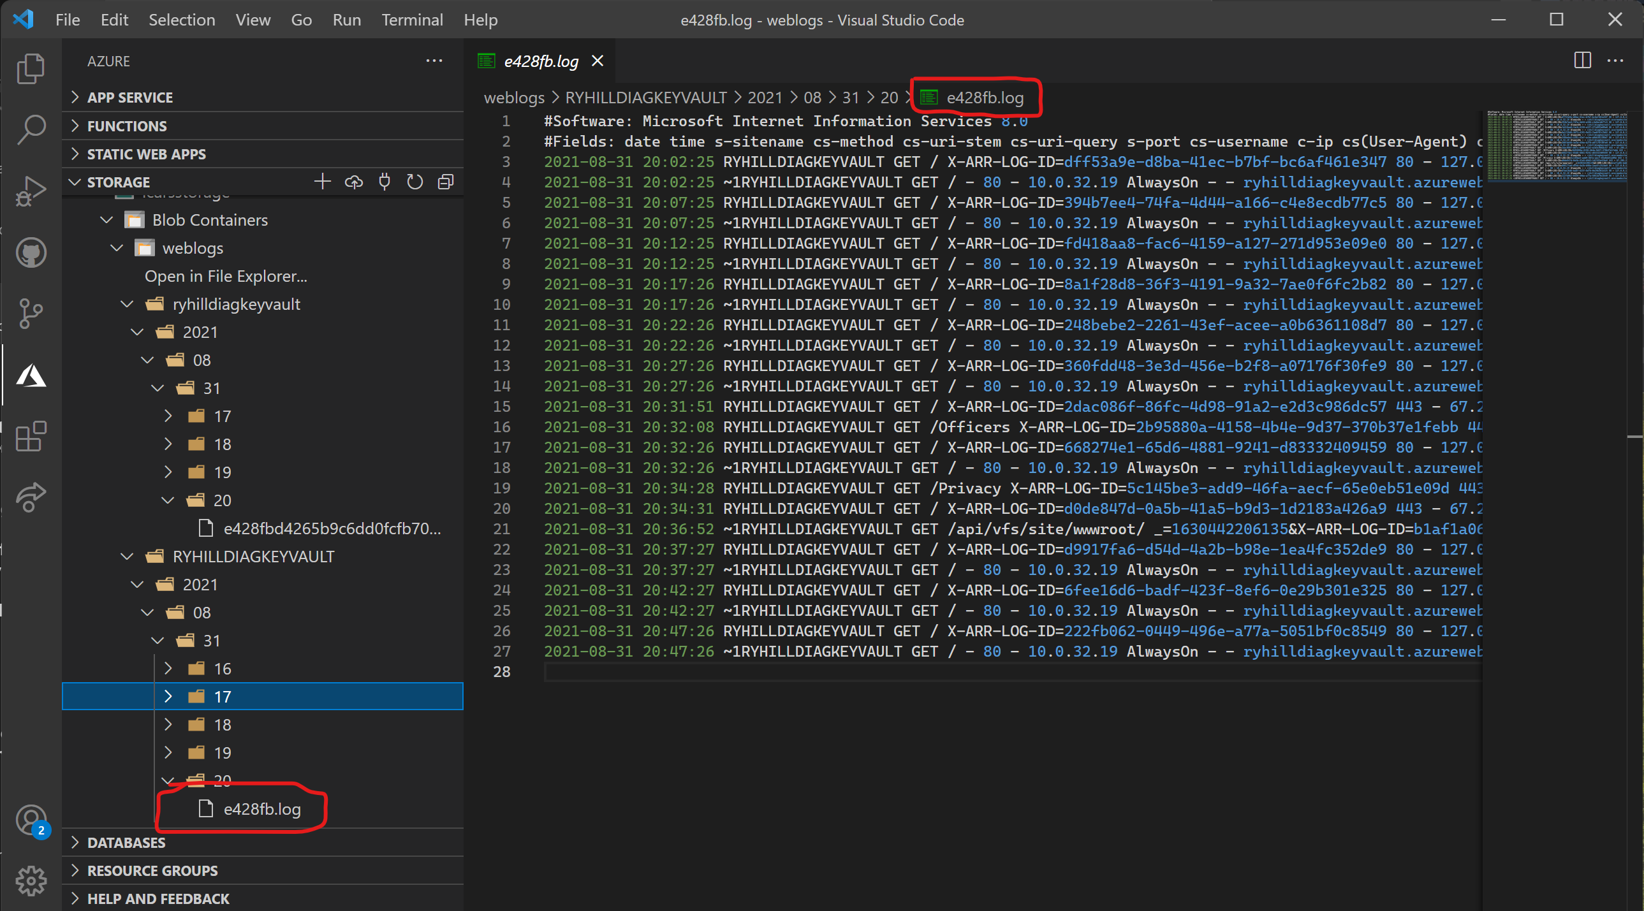Click /api/vfs/site/wwwroot/ on line 21
The height and width of the screenshot is (911, 1644).
(1046, 529)
